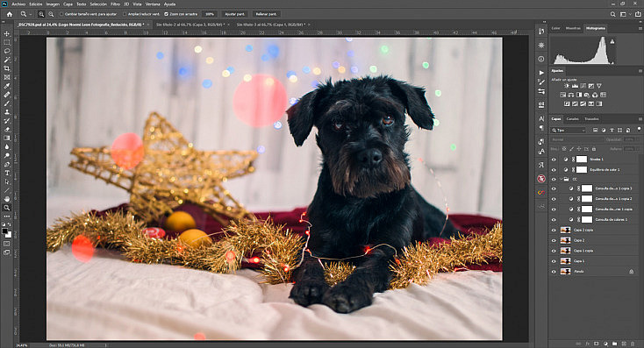Image resolution: width=644 pixels, height=348 pixels.
Task: Hide the Capa 1 layer
Action: [554, 261]
